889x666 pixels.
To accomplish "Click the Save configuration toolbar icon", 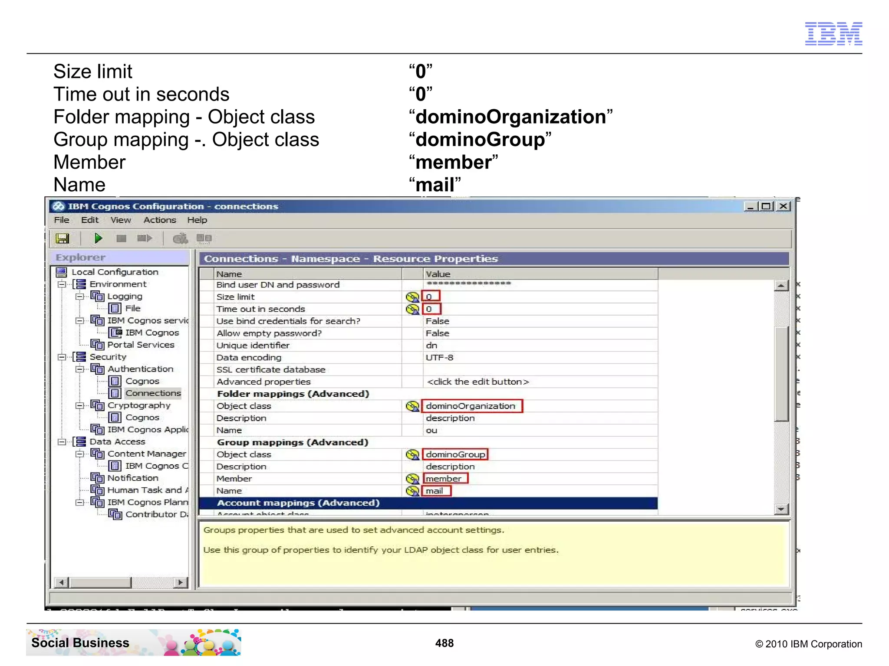I will coord(62,238).
